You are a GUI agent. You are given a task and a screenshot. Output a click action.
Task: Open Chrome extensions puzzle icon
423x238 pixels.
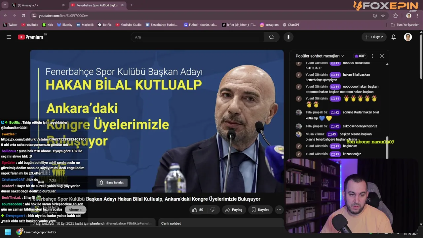(x=396, y=16)
